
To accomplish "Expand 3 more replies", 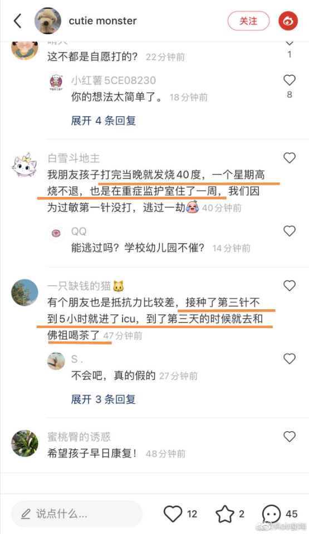I will pyautogui.click(x=104, y=399).
